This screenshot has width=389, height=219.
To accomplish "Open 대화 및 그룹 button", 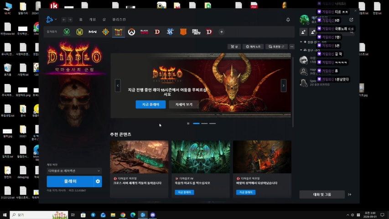I will (x=322, y=194).
